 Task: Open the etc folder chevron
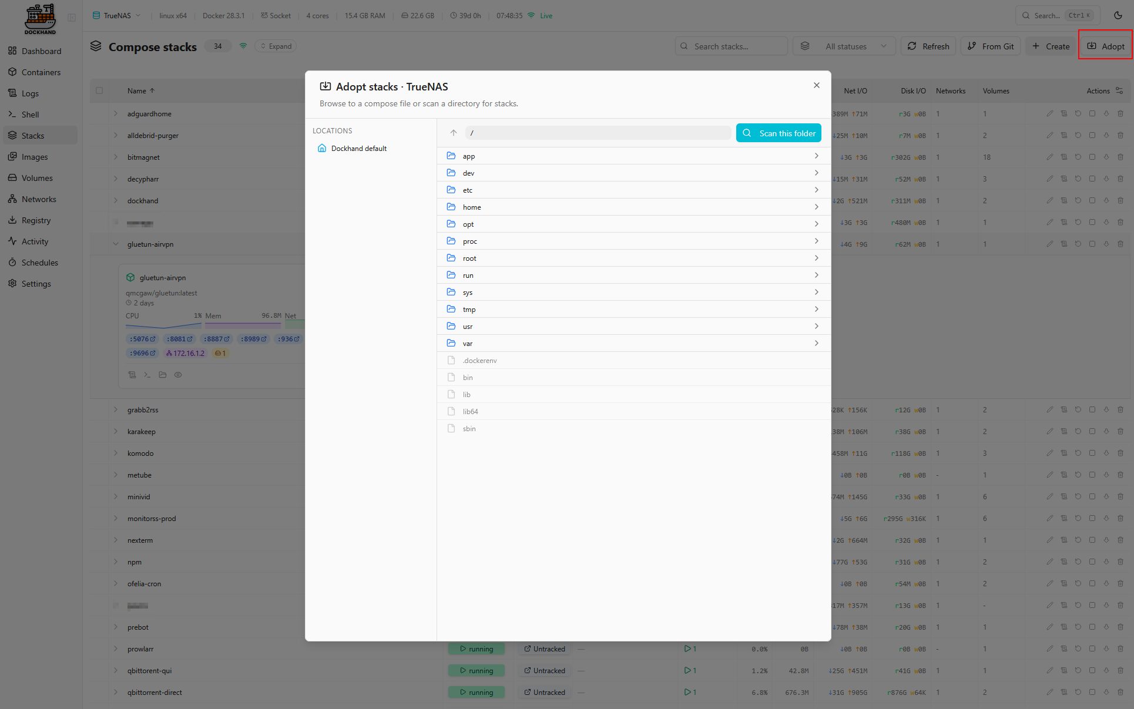(x=816, y=190)
